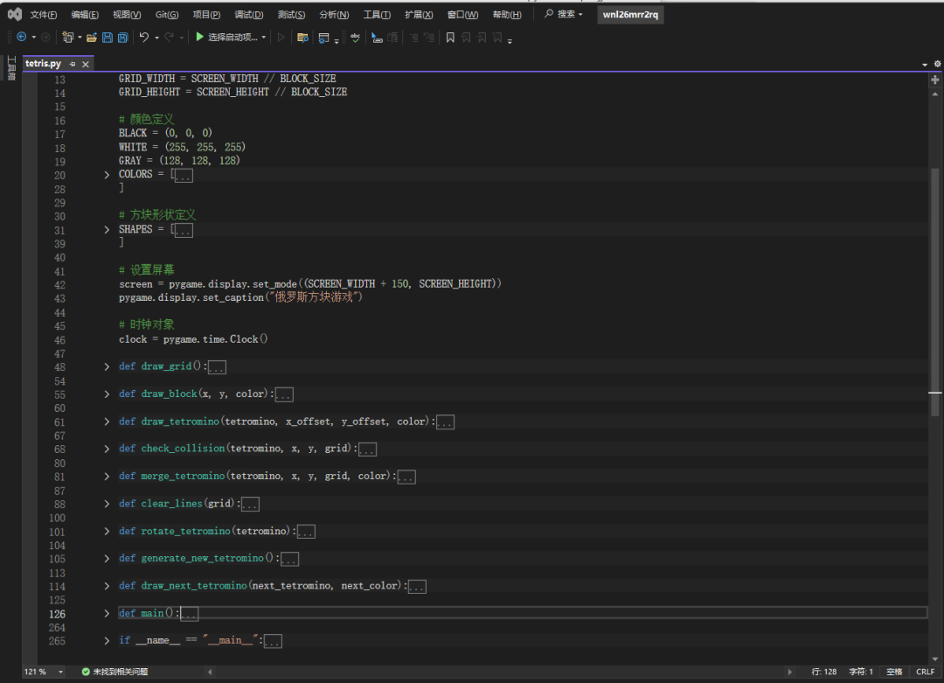Open the 工具(T) menu

pyautogui.click(x=377, y=15)
